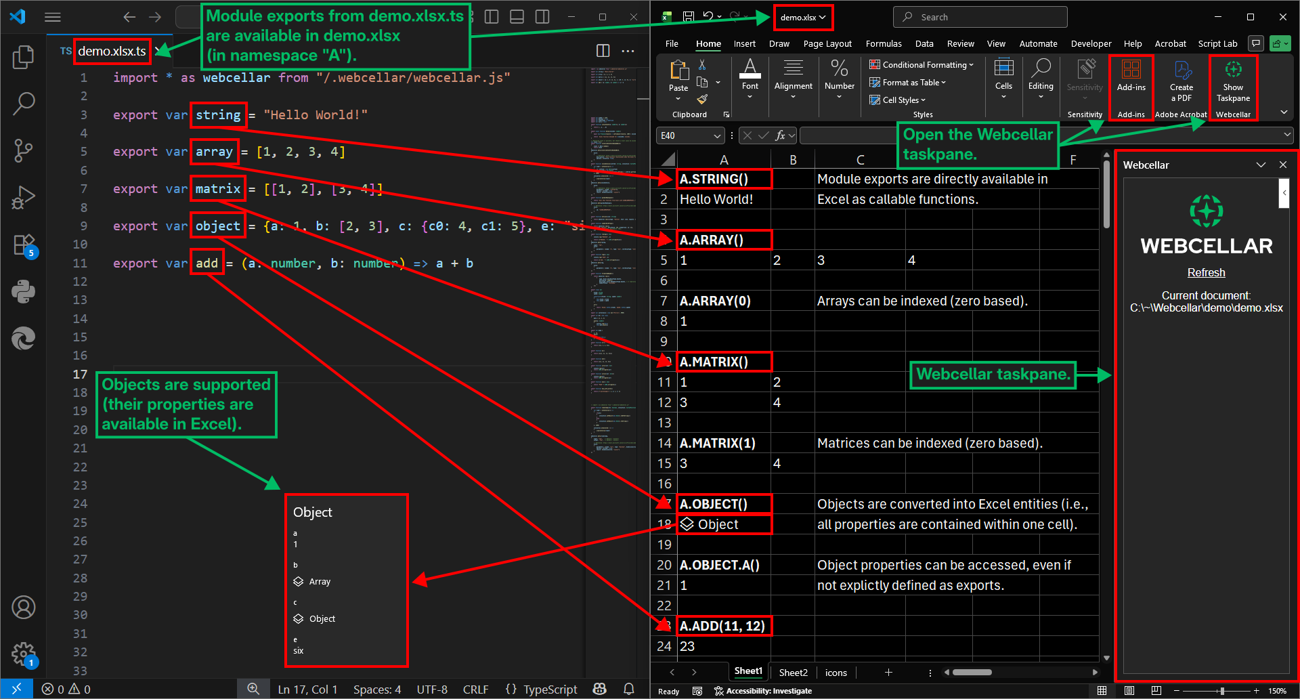Switch to Page Layout view in Excel

pyautogui.click(x=1129, y=691)
